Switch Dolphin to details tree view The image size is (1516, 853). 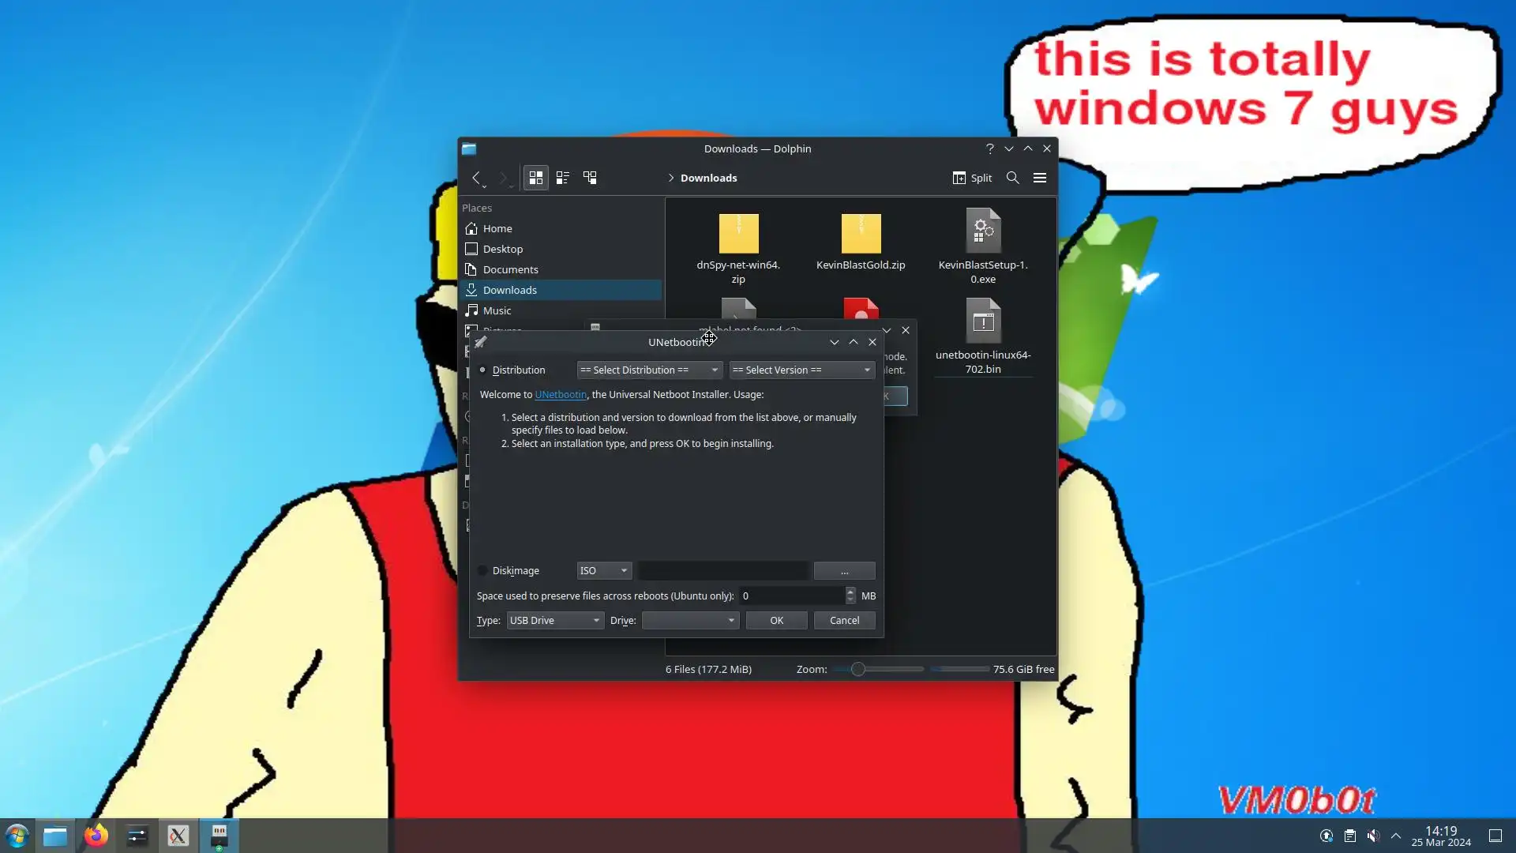(590, 178)
